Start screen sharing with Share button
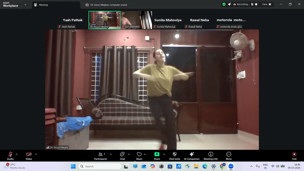This screenshot has height=171, width=304. 157,156
